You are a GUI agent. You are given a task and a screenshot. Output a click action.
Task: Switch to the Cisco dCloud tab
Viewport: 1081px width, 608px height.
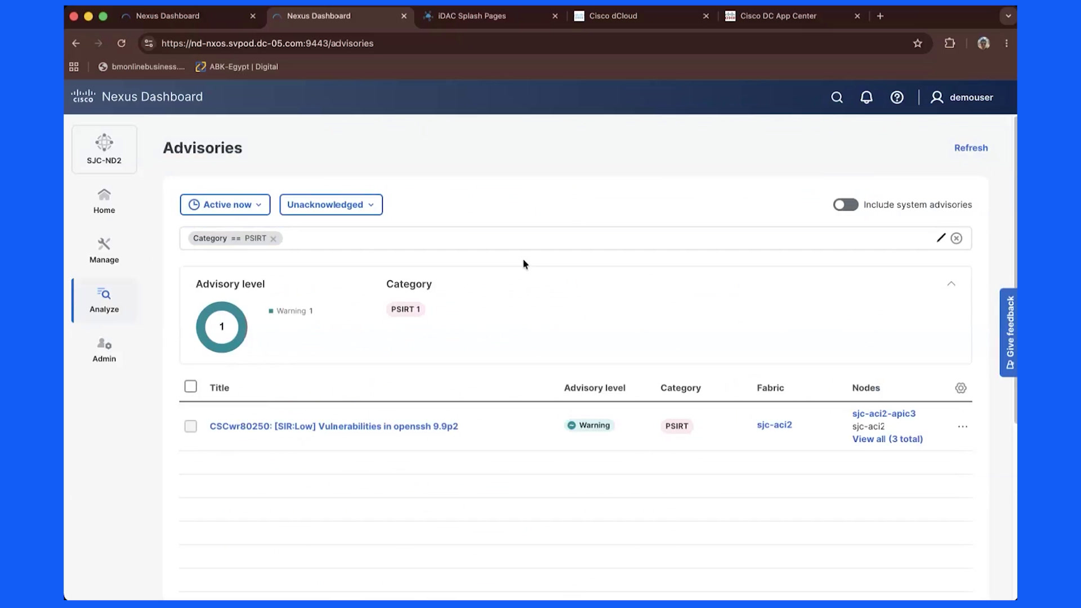(x=641, y=16)
